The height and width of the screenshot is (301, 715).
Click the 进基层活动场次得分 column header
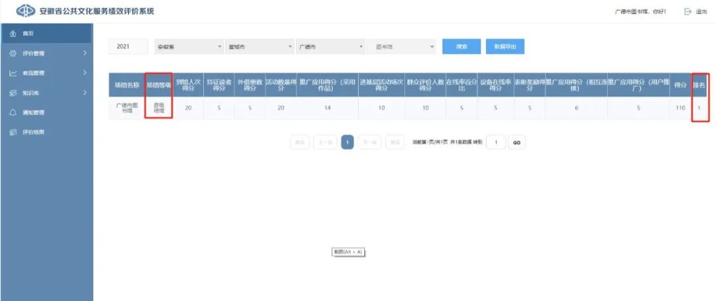coord(382,85)
